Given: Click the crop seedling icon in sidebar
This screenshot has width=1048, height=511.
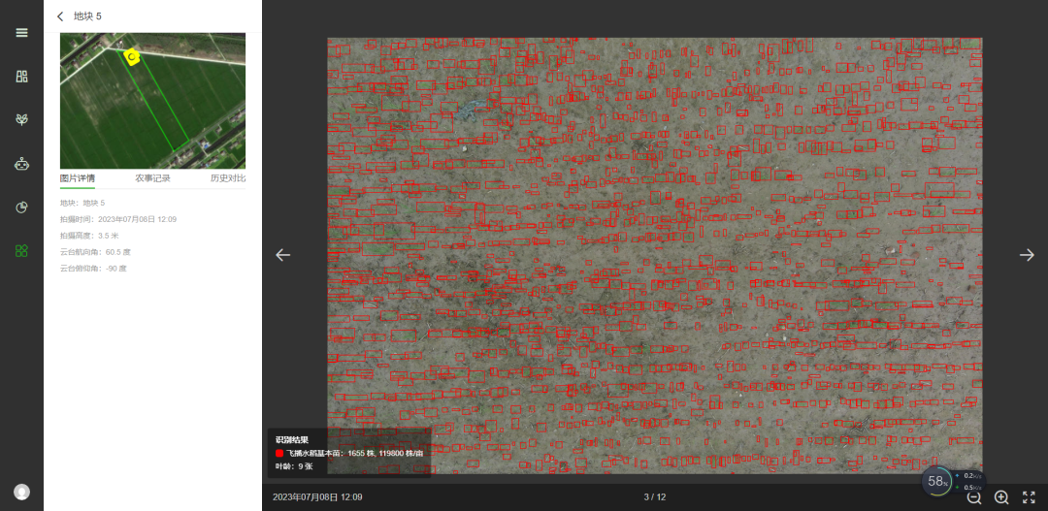Looking at the screenshot, I should (x=21, y=119).
